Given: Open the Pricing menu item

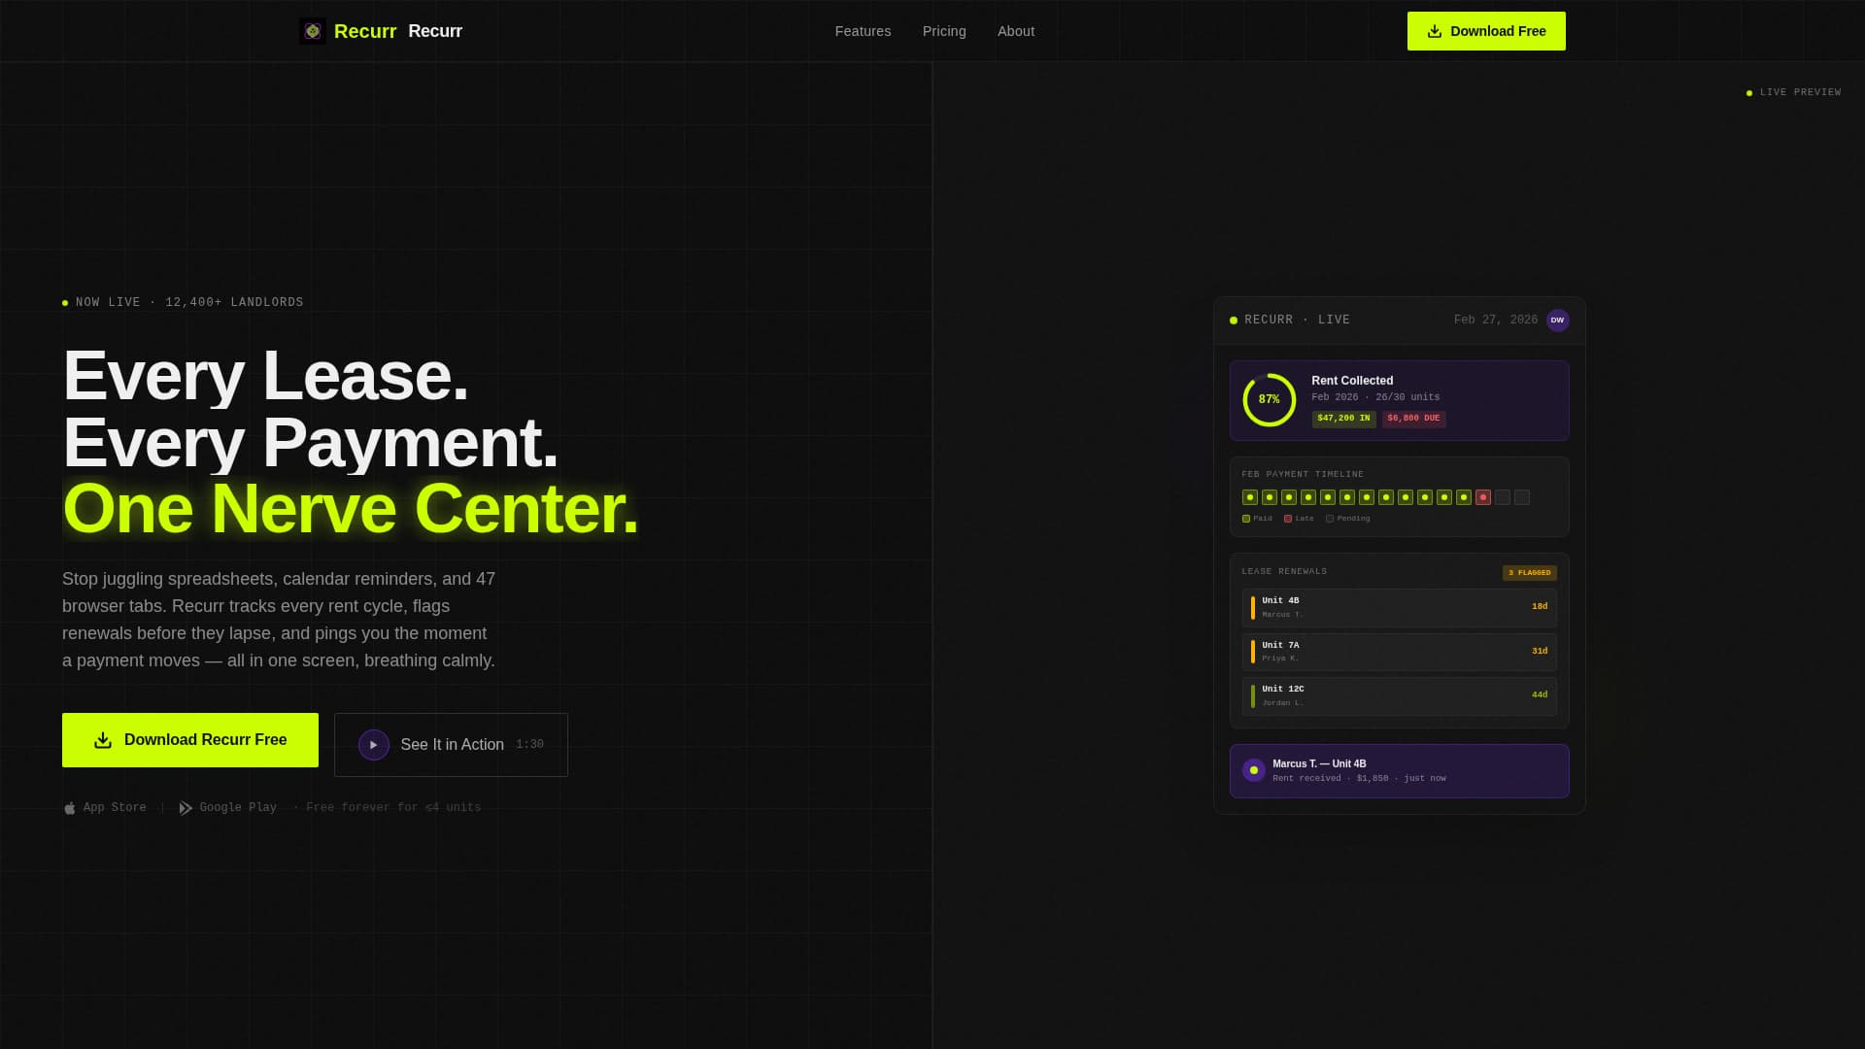Looking at the screenshot, I should click(x=944, y=30).
